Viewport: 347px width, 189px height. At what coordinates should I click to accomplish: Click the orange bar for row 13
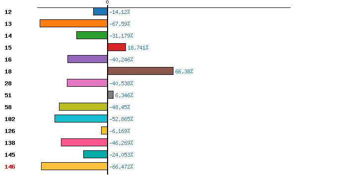coord(74,23)
